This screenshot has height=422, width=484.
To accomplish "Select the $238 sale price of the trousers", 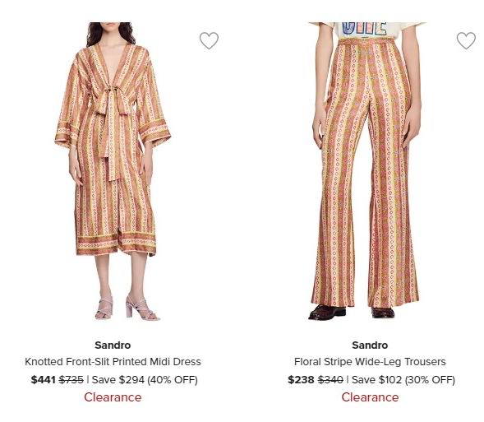I will click(x=301, y=380).
